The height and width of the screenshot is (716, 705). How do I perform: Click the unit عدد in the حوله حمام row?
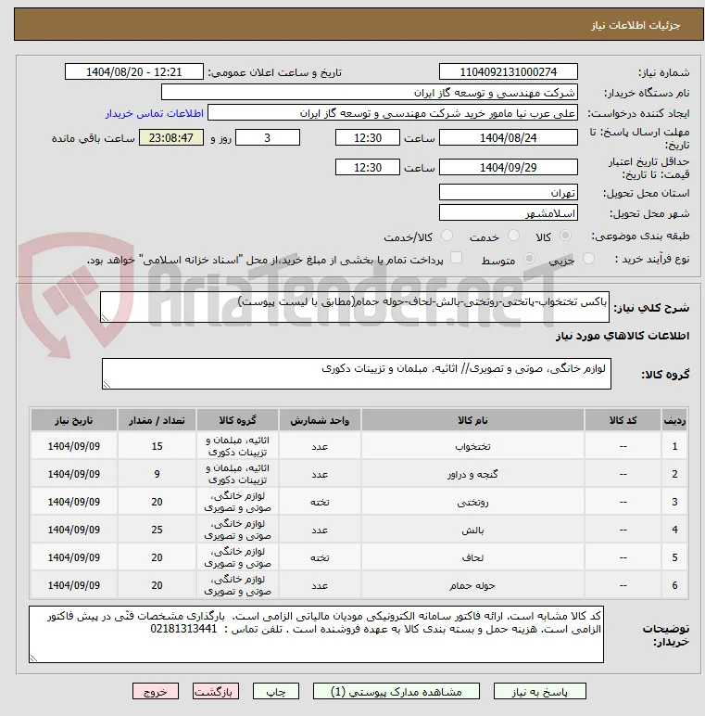coord(320,585)
